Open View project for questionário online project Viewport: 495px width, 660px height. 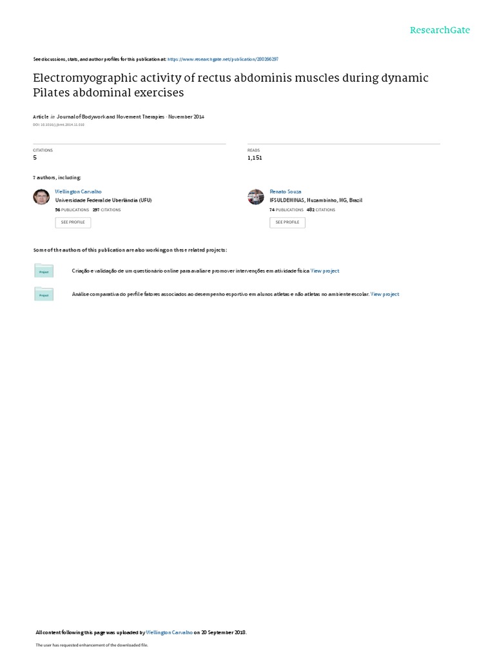[325, 271]
